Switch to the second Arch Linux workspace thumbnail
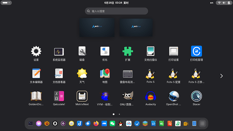The width and height of the screenshot is (233, 131). pos(136,27)
